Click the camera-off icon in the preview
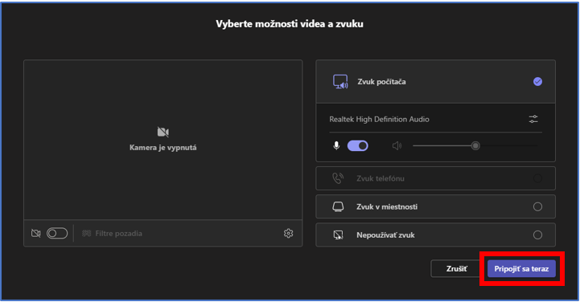The width and height of the screenshot is (580, 302). click(x=163, y=132)
